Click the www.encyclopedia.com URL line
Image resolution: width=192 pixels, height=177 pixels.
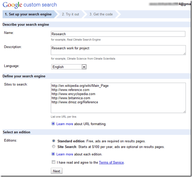point(73,94)
